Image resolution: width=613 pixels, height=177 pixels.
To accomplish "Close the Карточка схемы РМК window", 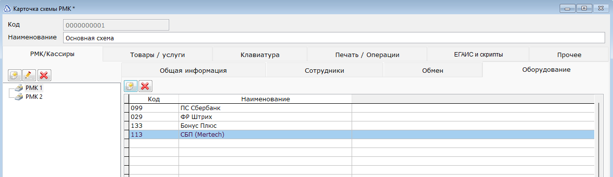I will tap(602, 8).
